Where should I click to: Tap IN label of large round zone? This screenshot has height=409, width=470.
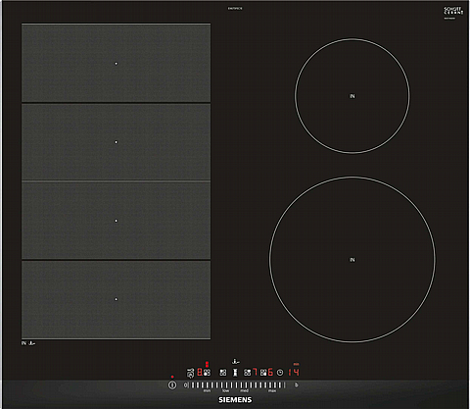pyautogui.click(x=352, y=260)
